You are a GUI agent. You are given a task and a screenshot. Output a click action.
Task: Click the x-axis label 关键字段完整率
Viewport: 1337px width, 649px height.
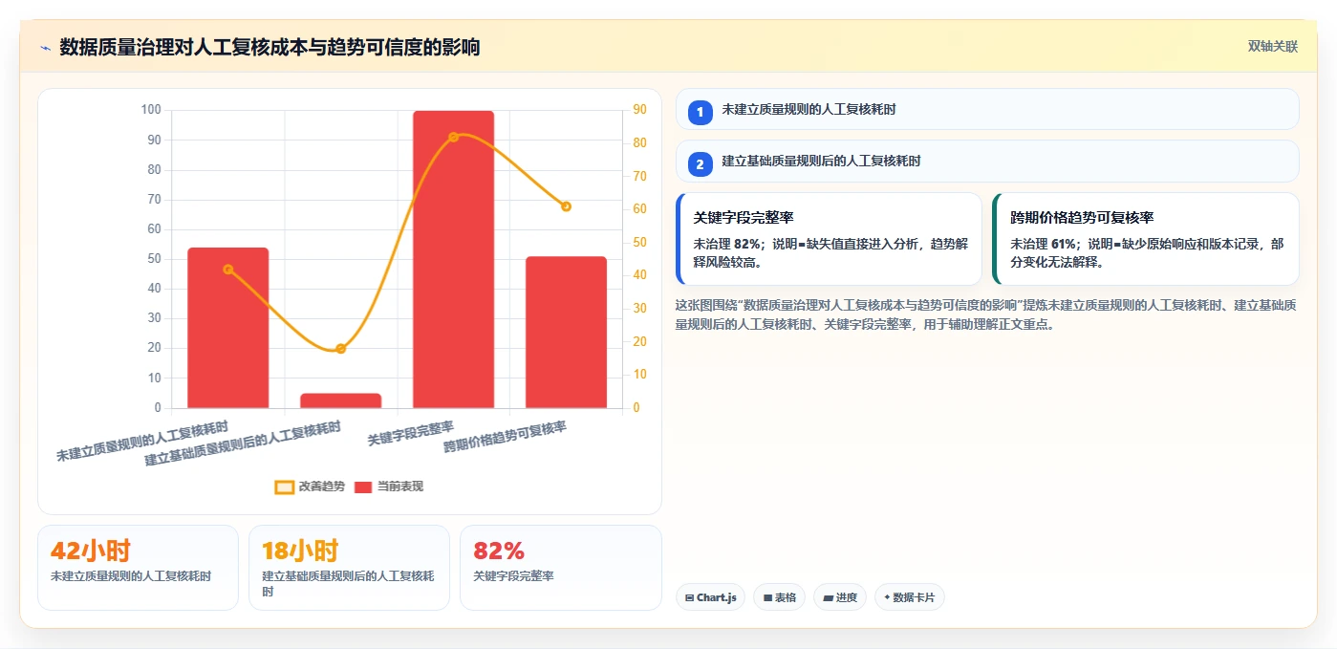(x=411, y=433)
